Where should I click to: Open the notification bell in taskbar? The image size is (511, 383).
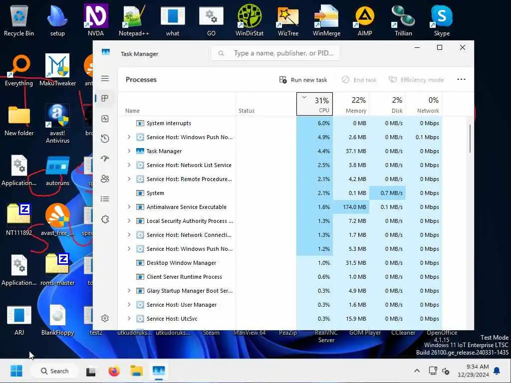click(x=497, y=371)
